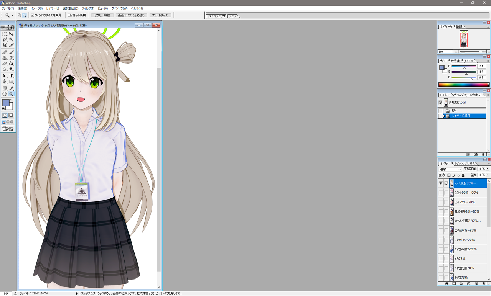Open the Color panel flyout menu
Viewport: 491px width, 296px height.
pyautogui.click(x=488, y=61)
